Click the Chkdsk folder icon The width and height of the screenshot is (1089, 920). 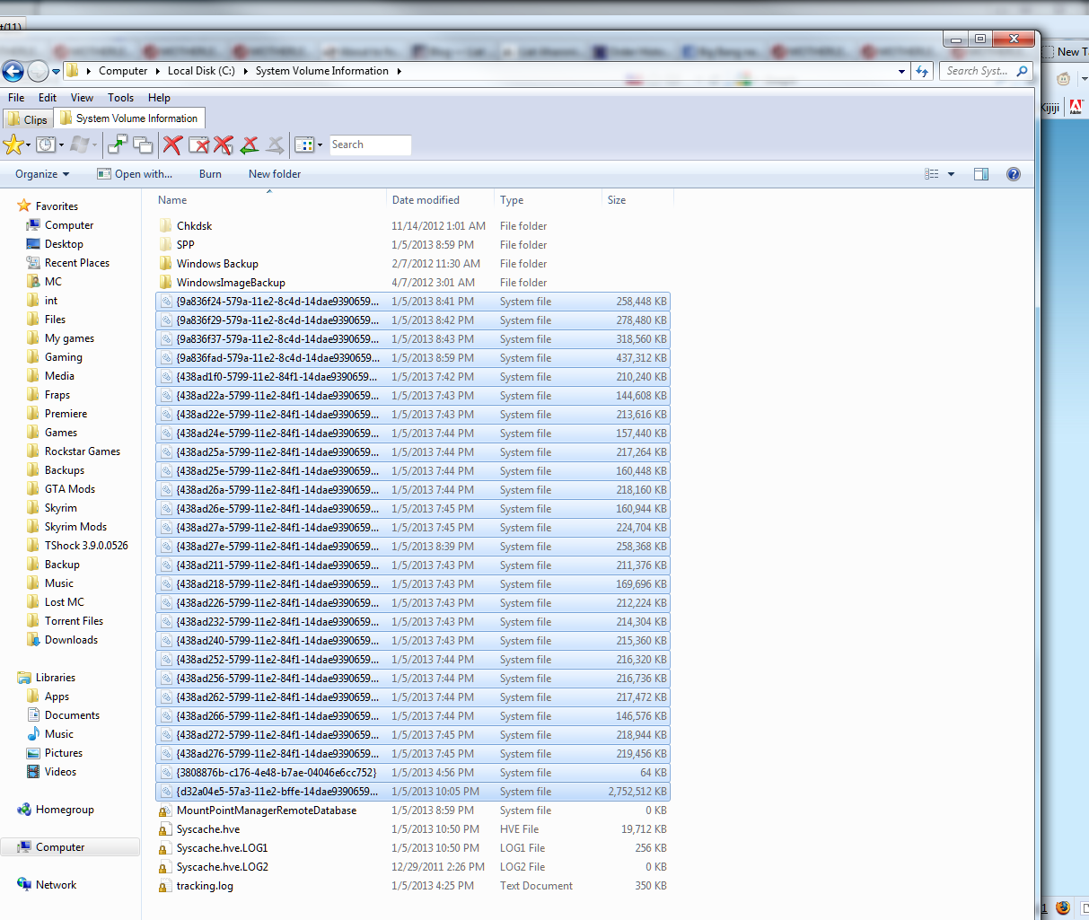(165, 225)
